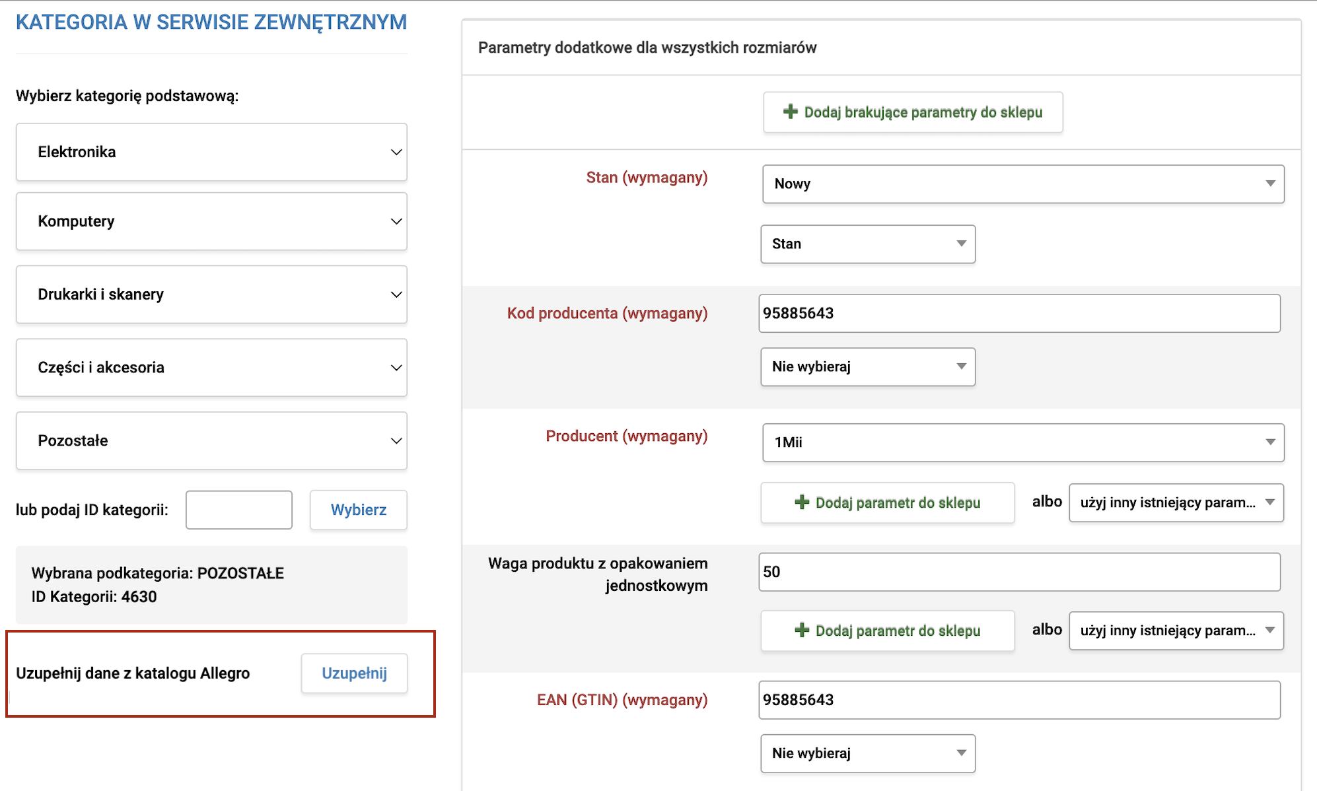Click the category ID input field

pyautogui.click(x=238, y=510)
